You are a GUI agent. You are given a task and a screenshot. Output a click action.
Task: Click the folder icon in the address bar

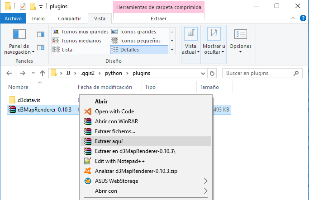click(53, 73)
